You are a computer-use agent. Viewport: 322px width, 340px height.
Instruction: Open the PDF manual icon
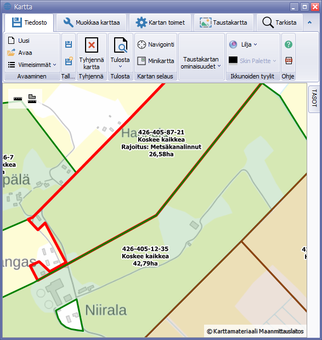click(289, 61)
